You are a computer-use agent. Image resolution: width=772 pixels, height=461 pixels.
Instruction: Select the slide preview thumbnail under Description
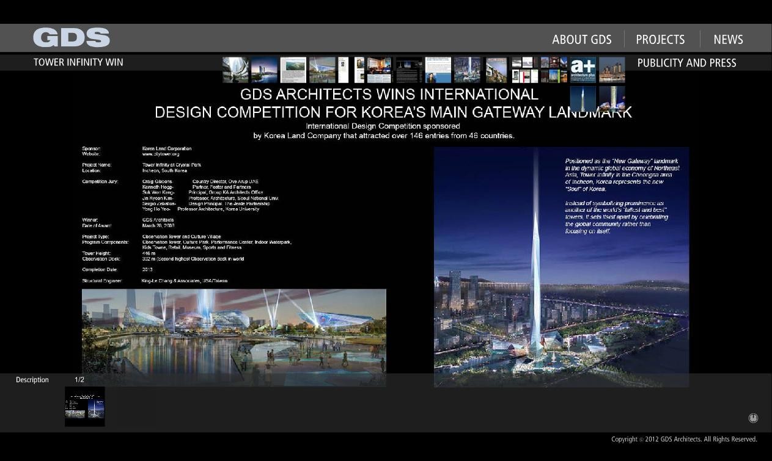tap(85, 406)
